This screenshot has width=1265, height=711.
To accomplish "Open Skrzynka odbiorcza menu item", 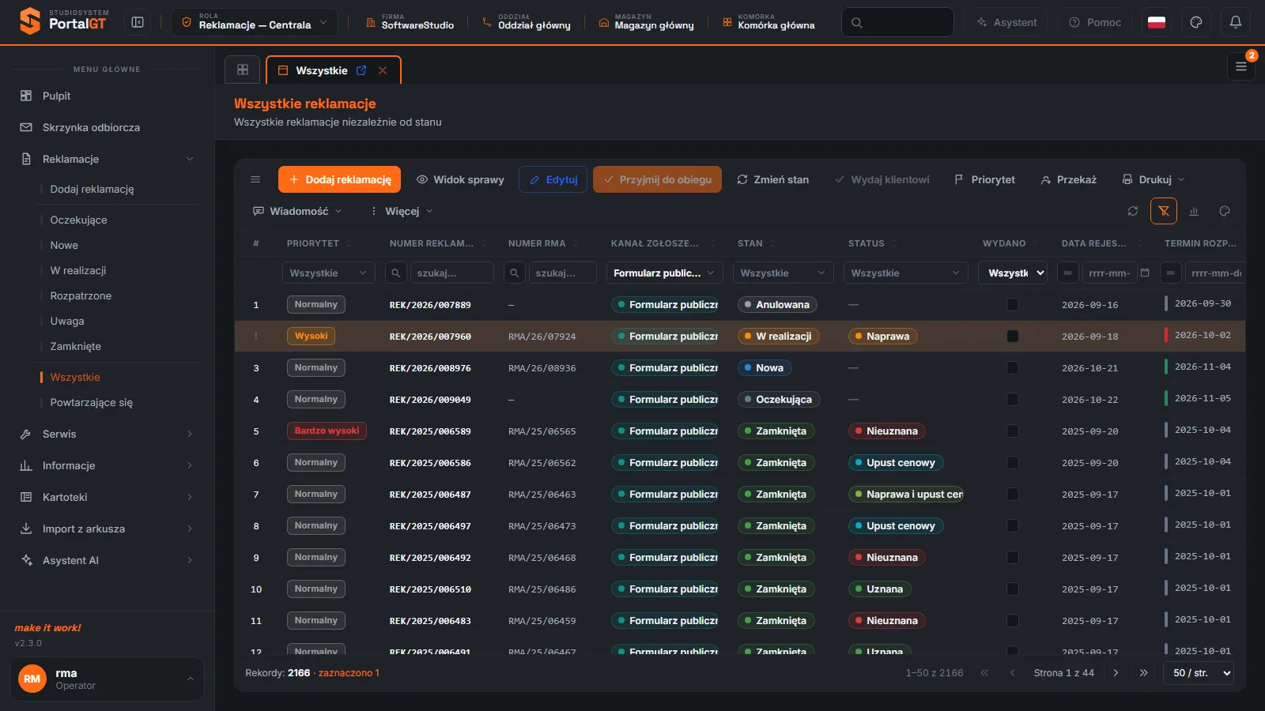I will 107,127.
